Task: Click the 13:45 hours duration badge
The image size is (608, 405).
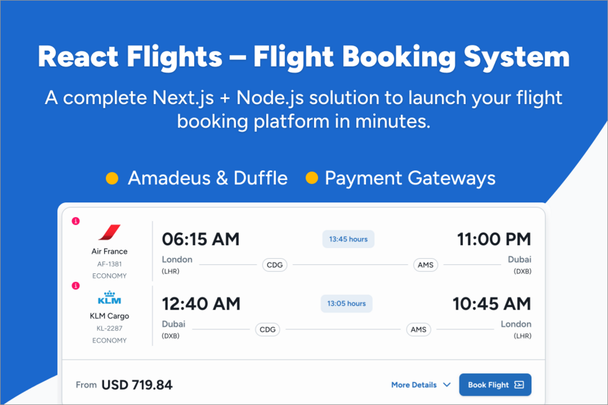Action: click(x=348, y=239)
